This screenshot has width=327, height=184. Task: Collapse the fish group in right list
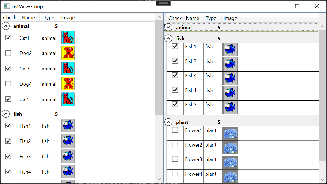point(168,38)
